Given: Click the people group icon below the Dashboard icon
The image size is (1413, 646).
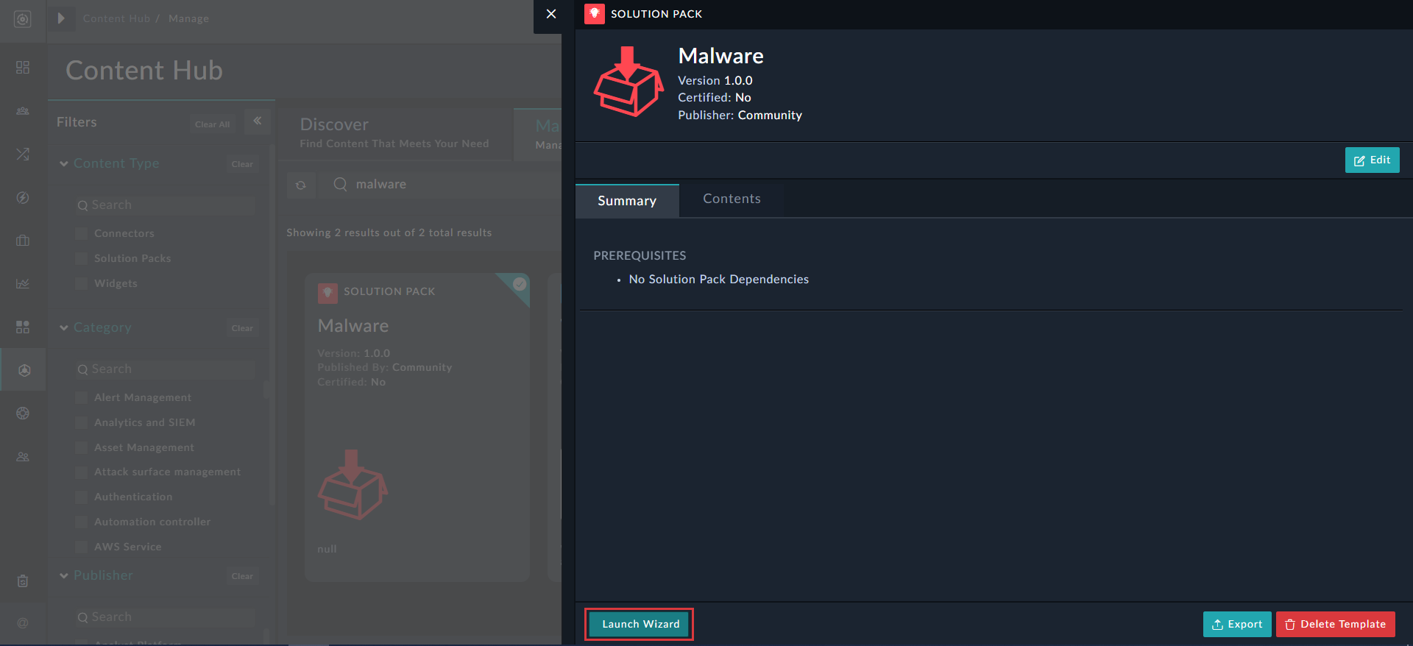Looking at the screenshot, I should pyautogui.click(x=23, y=111).
